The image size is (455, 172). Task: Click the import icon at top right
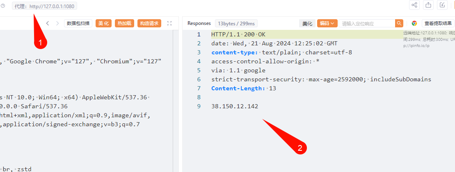[x=443, y=5]
